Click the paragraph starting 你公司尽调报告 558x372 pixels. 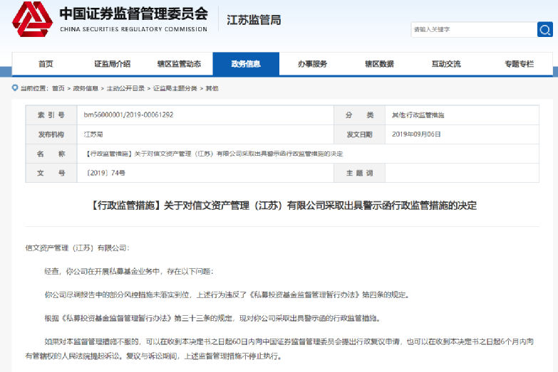pyautogui.click(x=227, y=294)
